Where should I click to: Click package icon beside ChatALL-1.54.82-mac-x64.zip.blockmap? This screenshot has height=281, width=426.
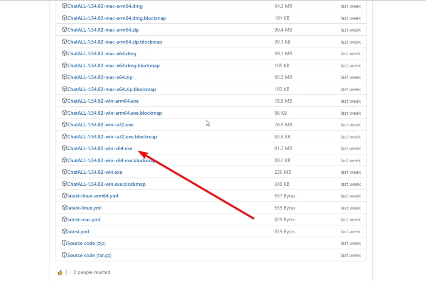click(x=64, y=89)
